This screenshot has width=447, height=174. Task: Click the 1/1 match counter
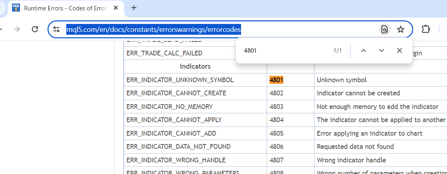pyautogui.click(x=338, y=51)
